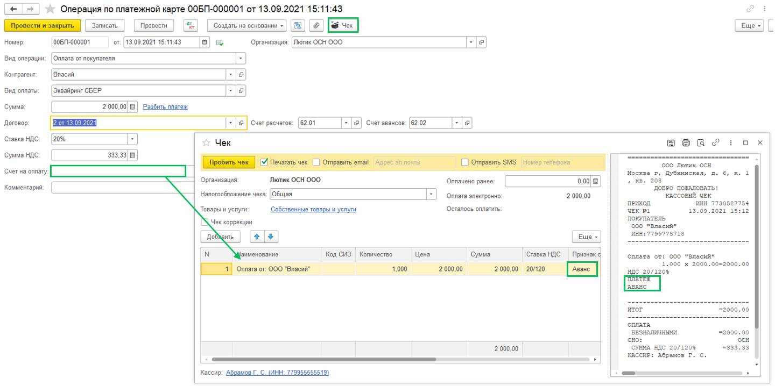
Task: Toggle the Печатать чек checkbox
Action: (x=264, y=162)
